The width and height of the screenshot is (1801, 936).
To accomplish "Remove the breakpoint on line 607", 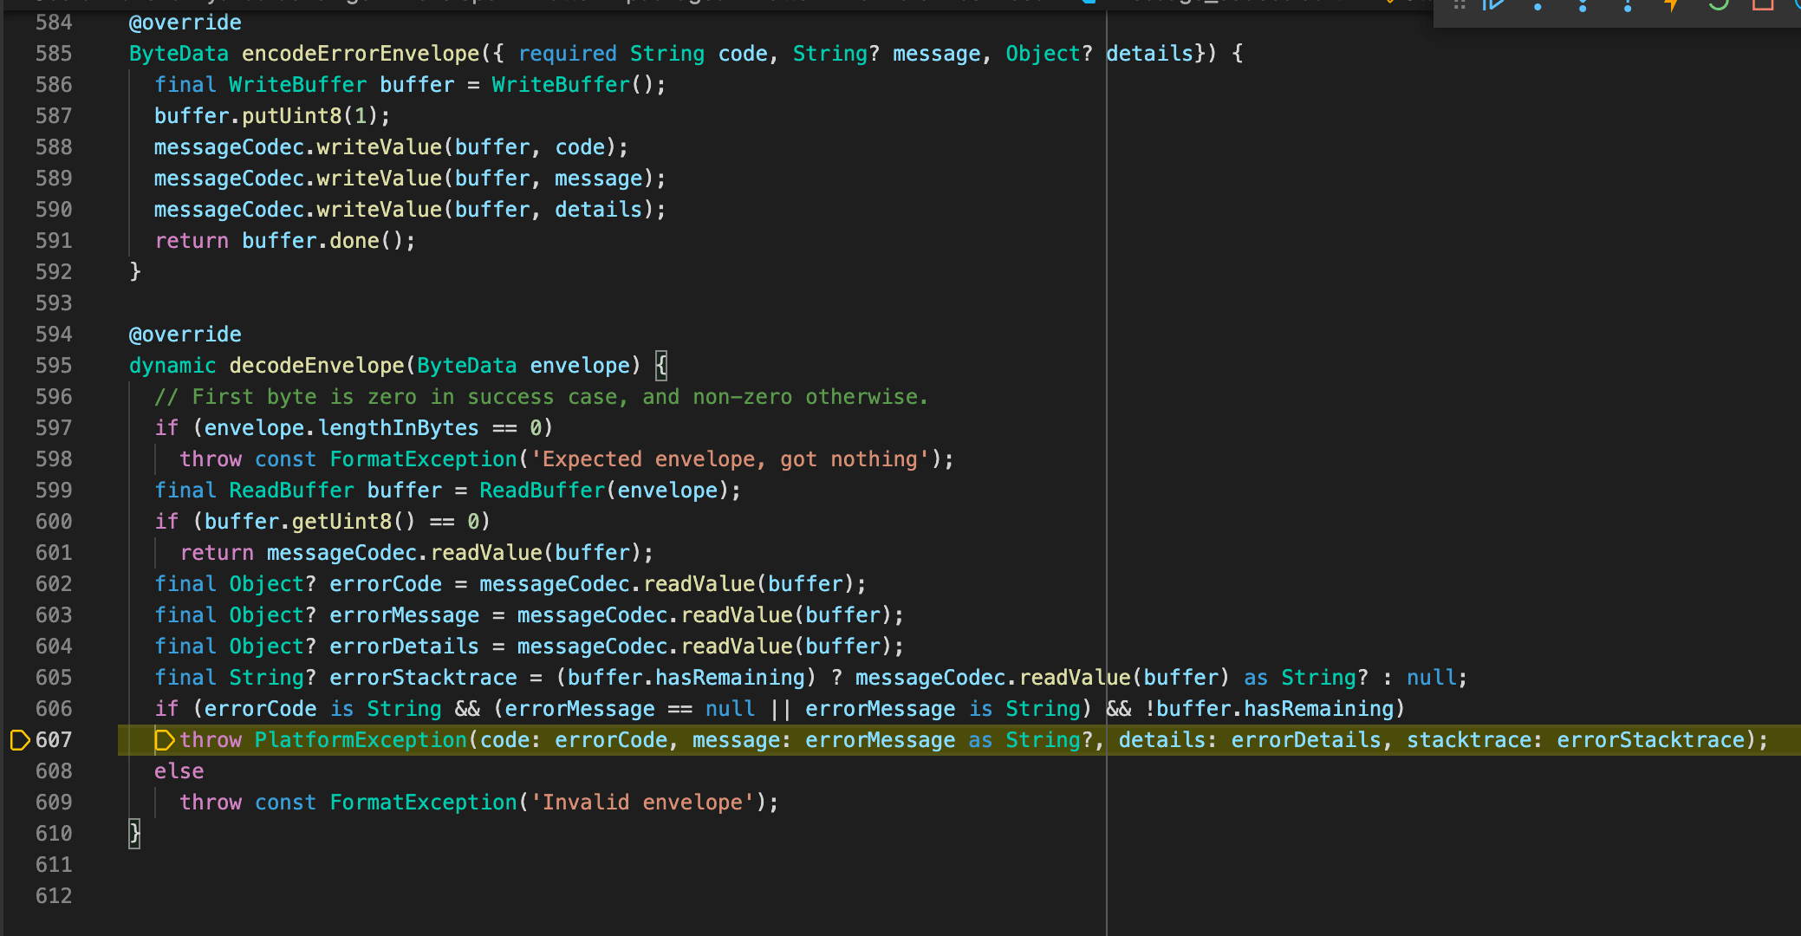I will [19, 739].
